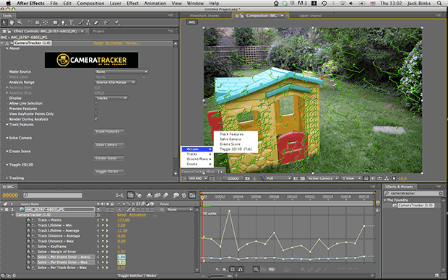
Task: Select the Pan Behind anchor tool
Action: pyautogui.click(x=46, y=22)
